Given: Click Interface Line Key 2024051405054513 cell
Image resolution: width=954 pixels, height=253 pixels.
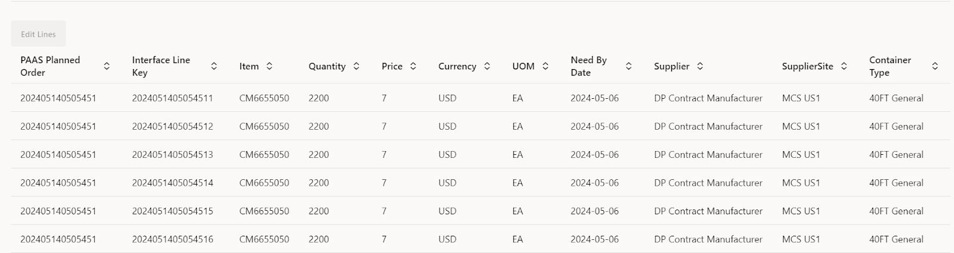Looking at the screenshot, I should [x=172, y=155].
